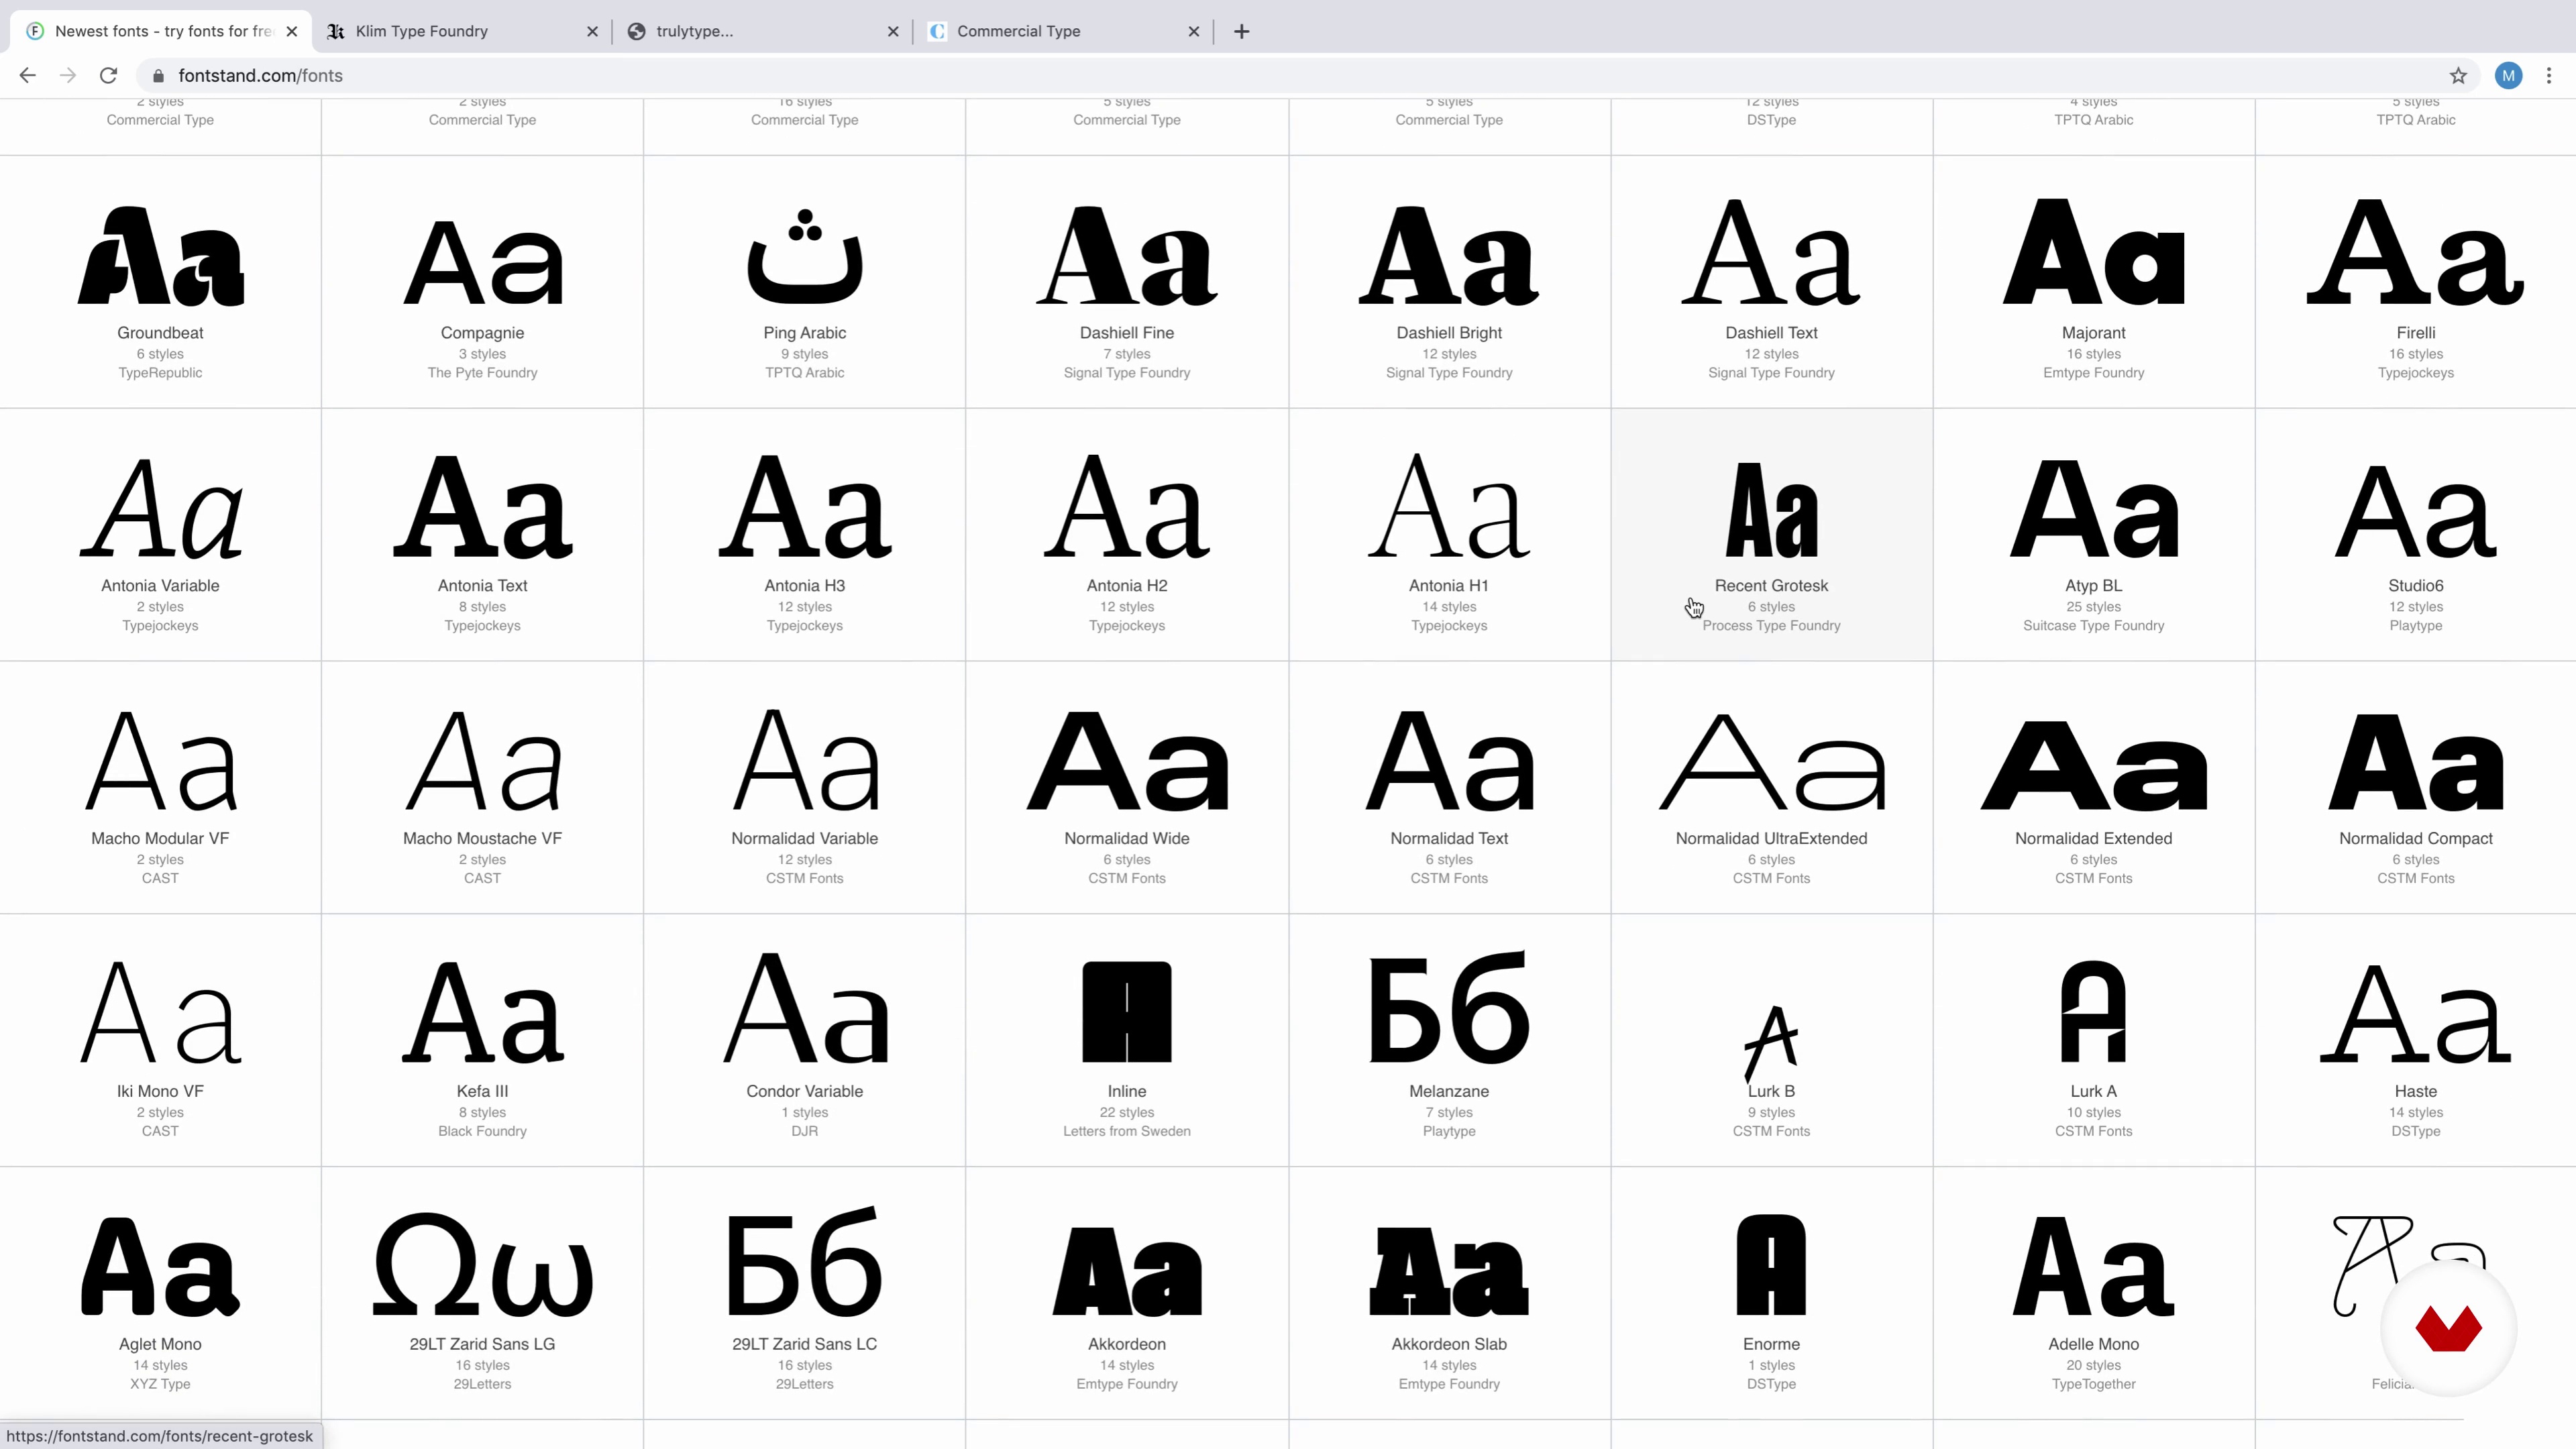Viewport: 2576px width, 1449px height.
Task: Click the Normalidad Extended font name
Action: [2093, 839]
